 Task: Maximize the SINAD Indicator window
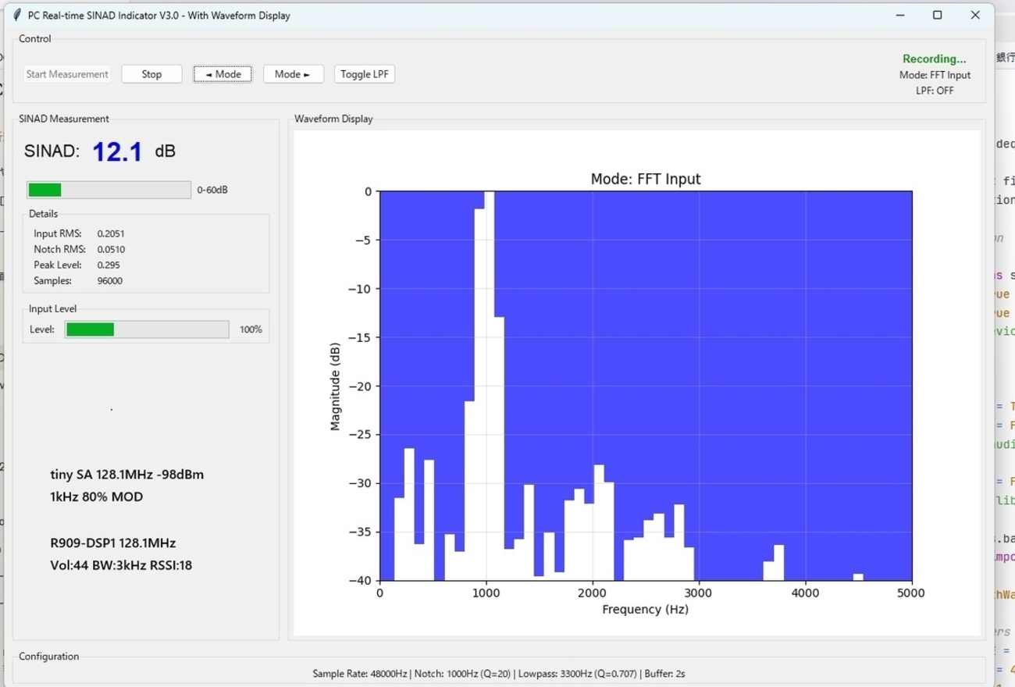pyautogui.click(x=938, y=15)
